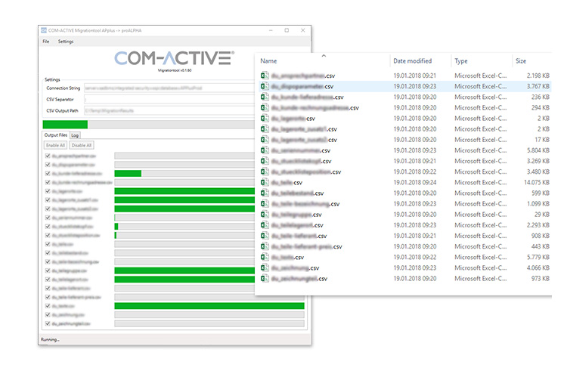Click Excel icon of the 5.804 KB file
Image resolution: width=567 pixels, height=377 pixels.
click(x=265, y=150)
